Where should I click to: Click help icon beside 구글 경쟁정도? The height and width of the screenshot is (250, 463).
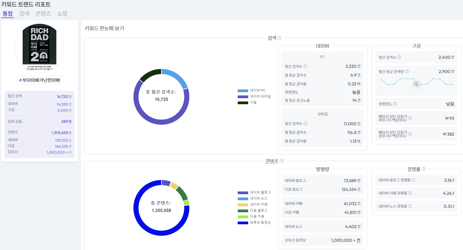pos(395,104)
